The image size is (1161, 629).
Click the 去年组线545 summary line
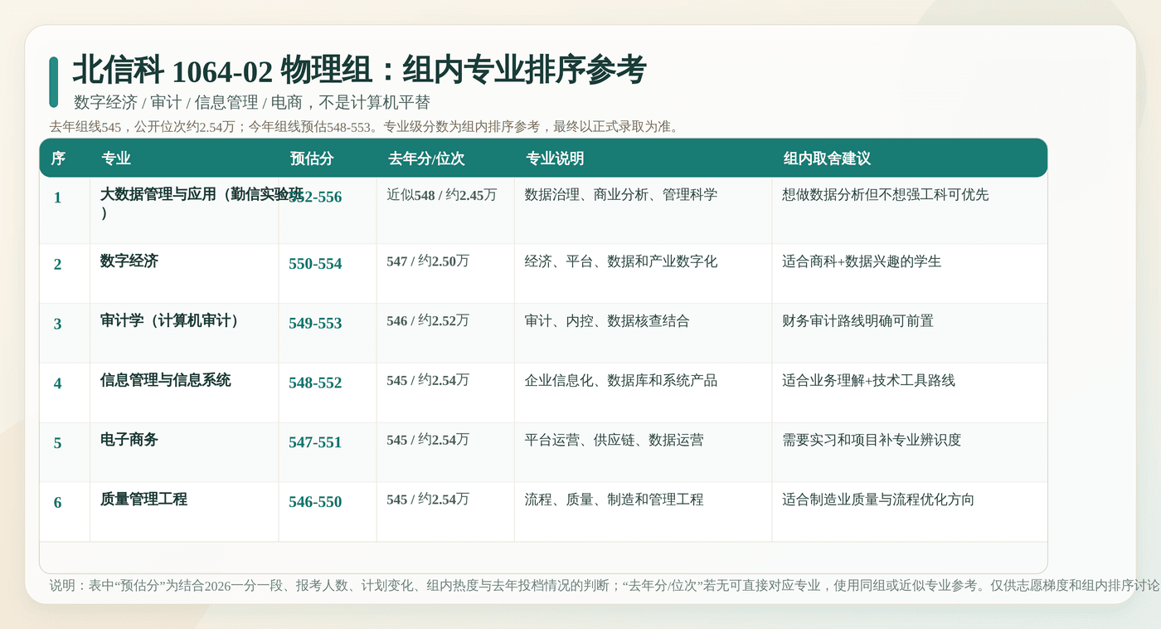coord(364,127)
